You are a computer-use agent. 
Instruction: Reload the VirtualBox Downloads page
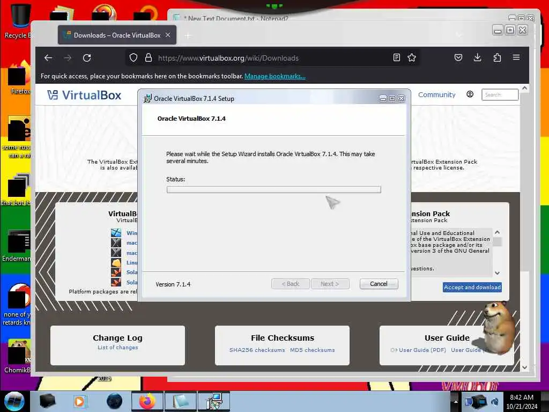coord(87,58)
